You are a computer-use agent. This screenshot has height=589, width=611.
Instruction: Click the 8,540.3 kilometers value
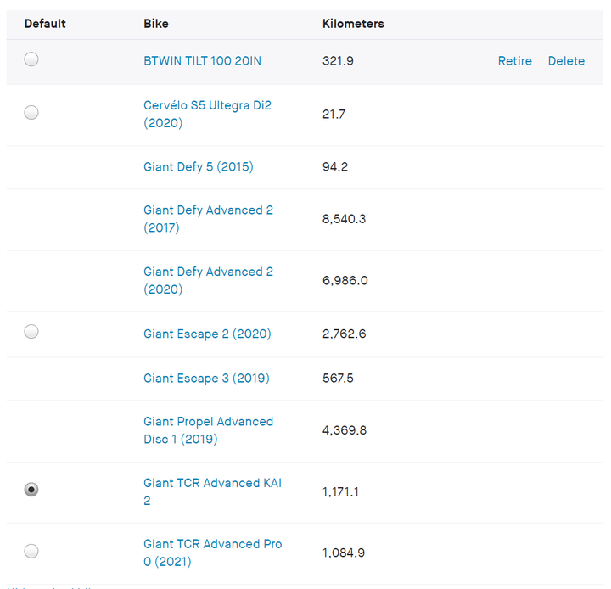point(344,219)
